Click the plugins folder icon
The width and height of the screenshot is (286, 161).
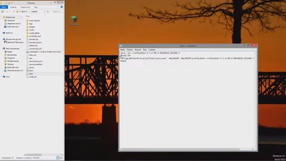[27, 27]
